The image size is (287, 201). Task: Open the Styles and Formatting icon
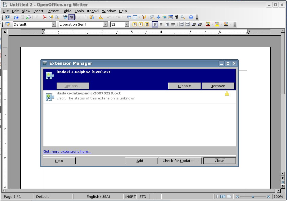pyautogui.click(x=7, y=25)
